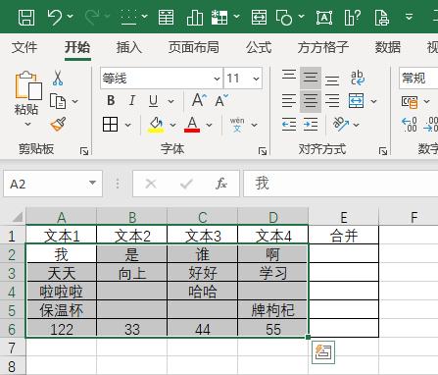Viewport: 438px width, 375px height.
Task: Open the number format dropdown 常规
Action: tap(419, 79)
